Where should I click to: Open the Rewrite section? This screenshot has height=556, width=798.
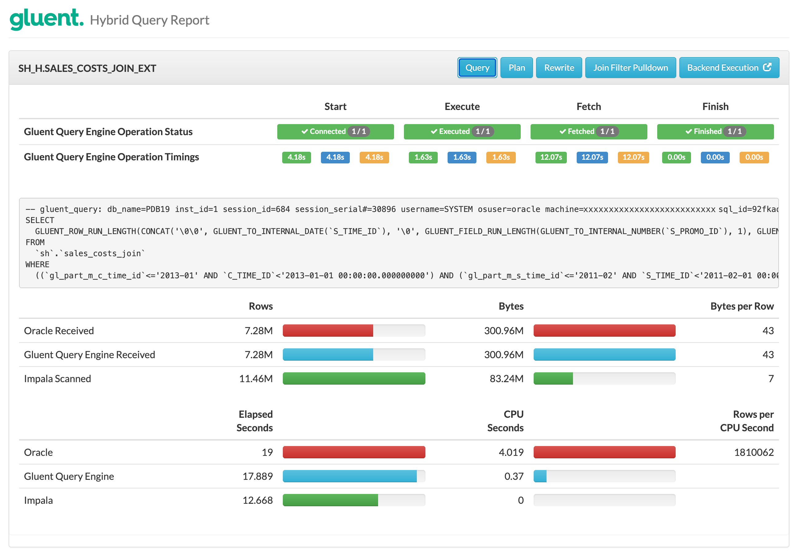click(x=559, y=68)
